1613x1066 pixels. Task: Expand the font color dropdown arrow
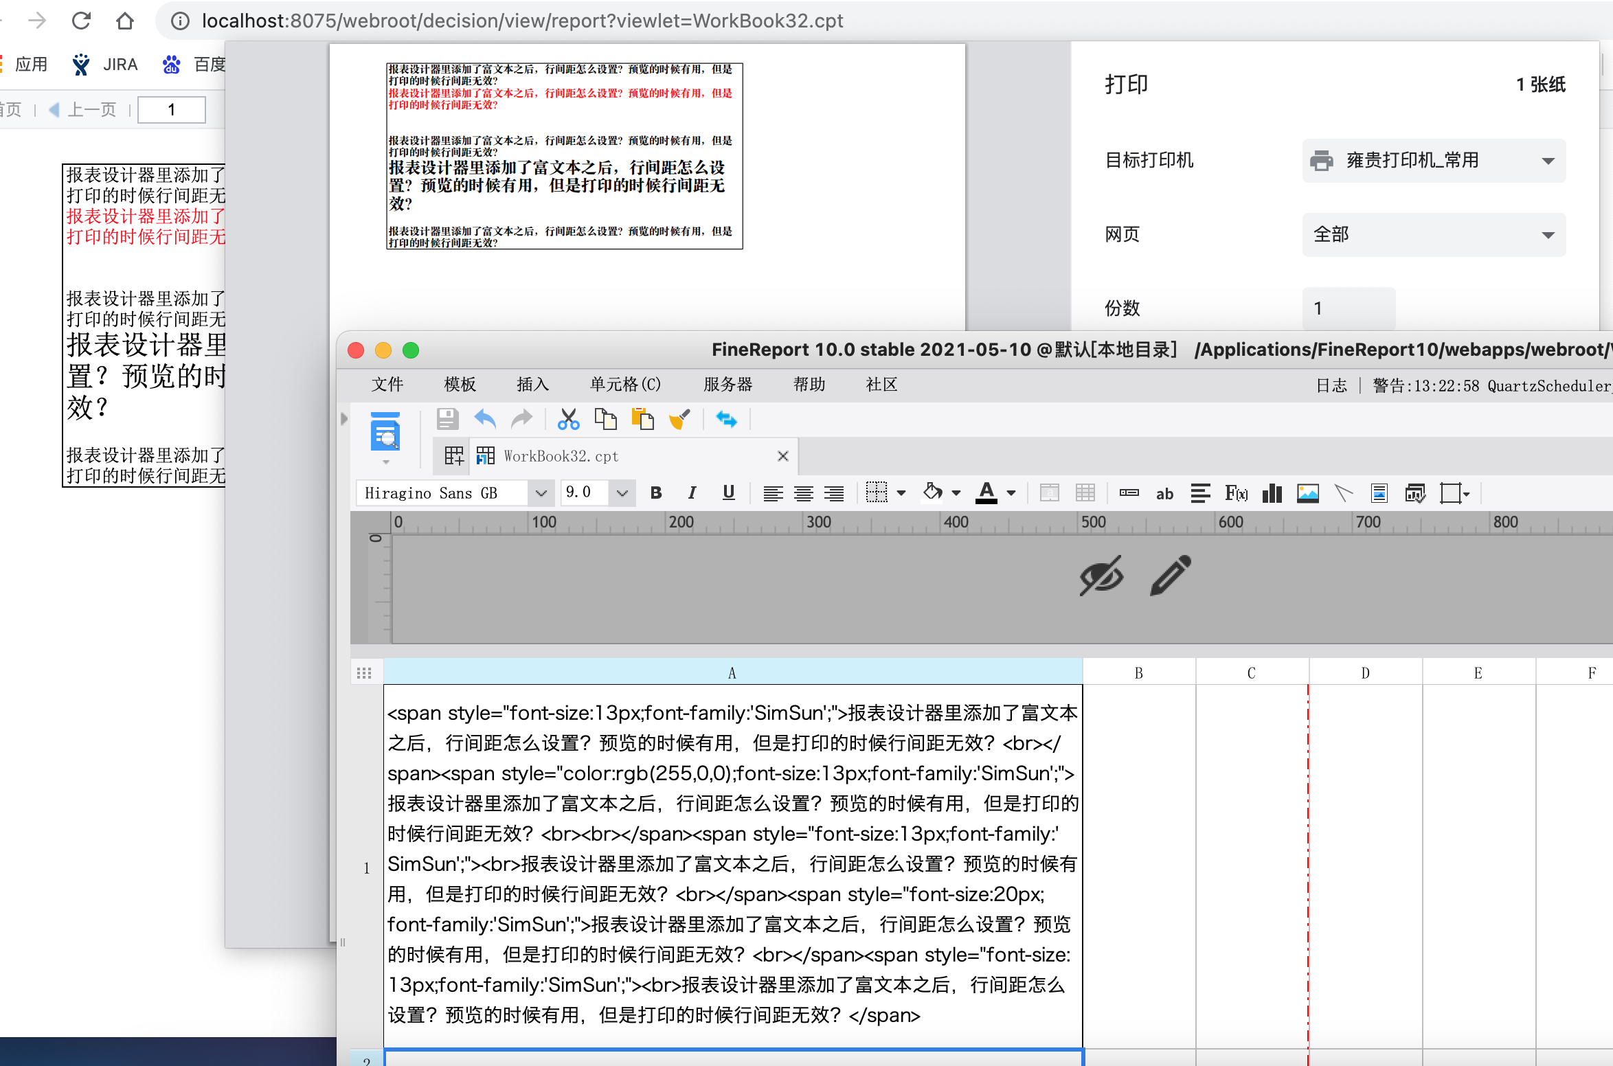[1011, 493]
